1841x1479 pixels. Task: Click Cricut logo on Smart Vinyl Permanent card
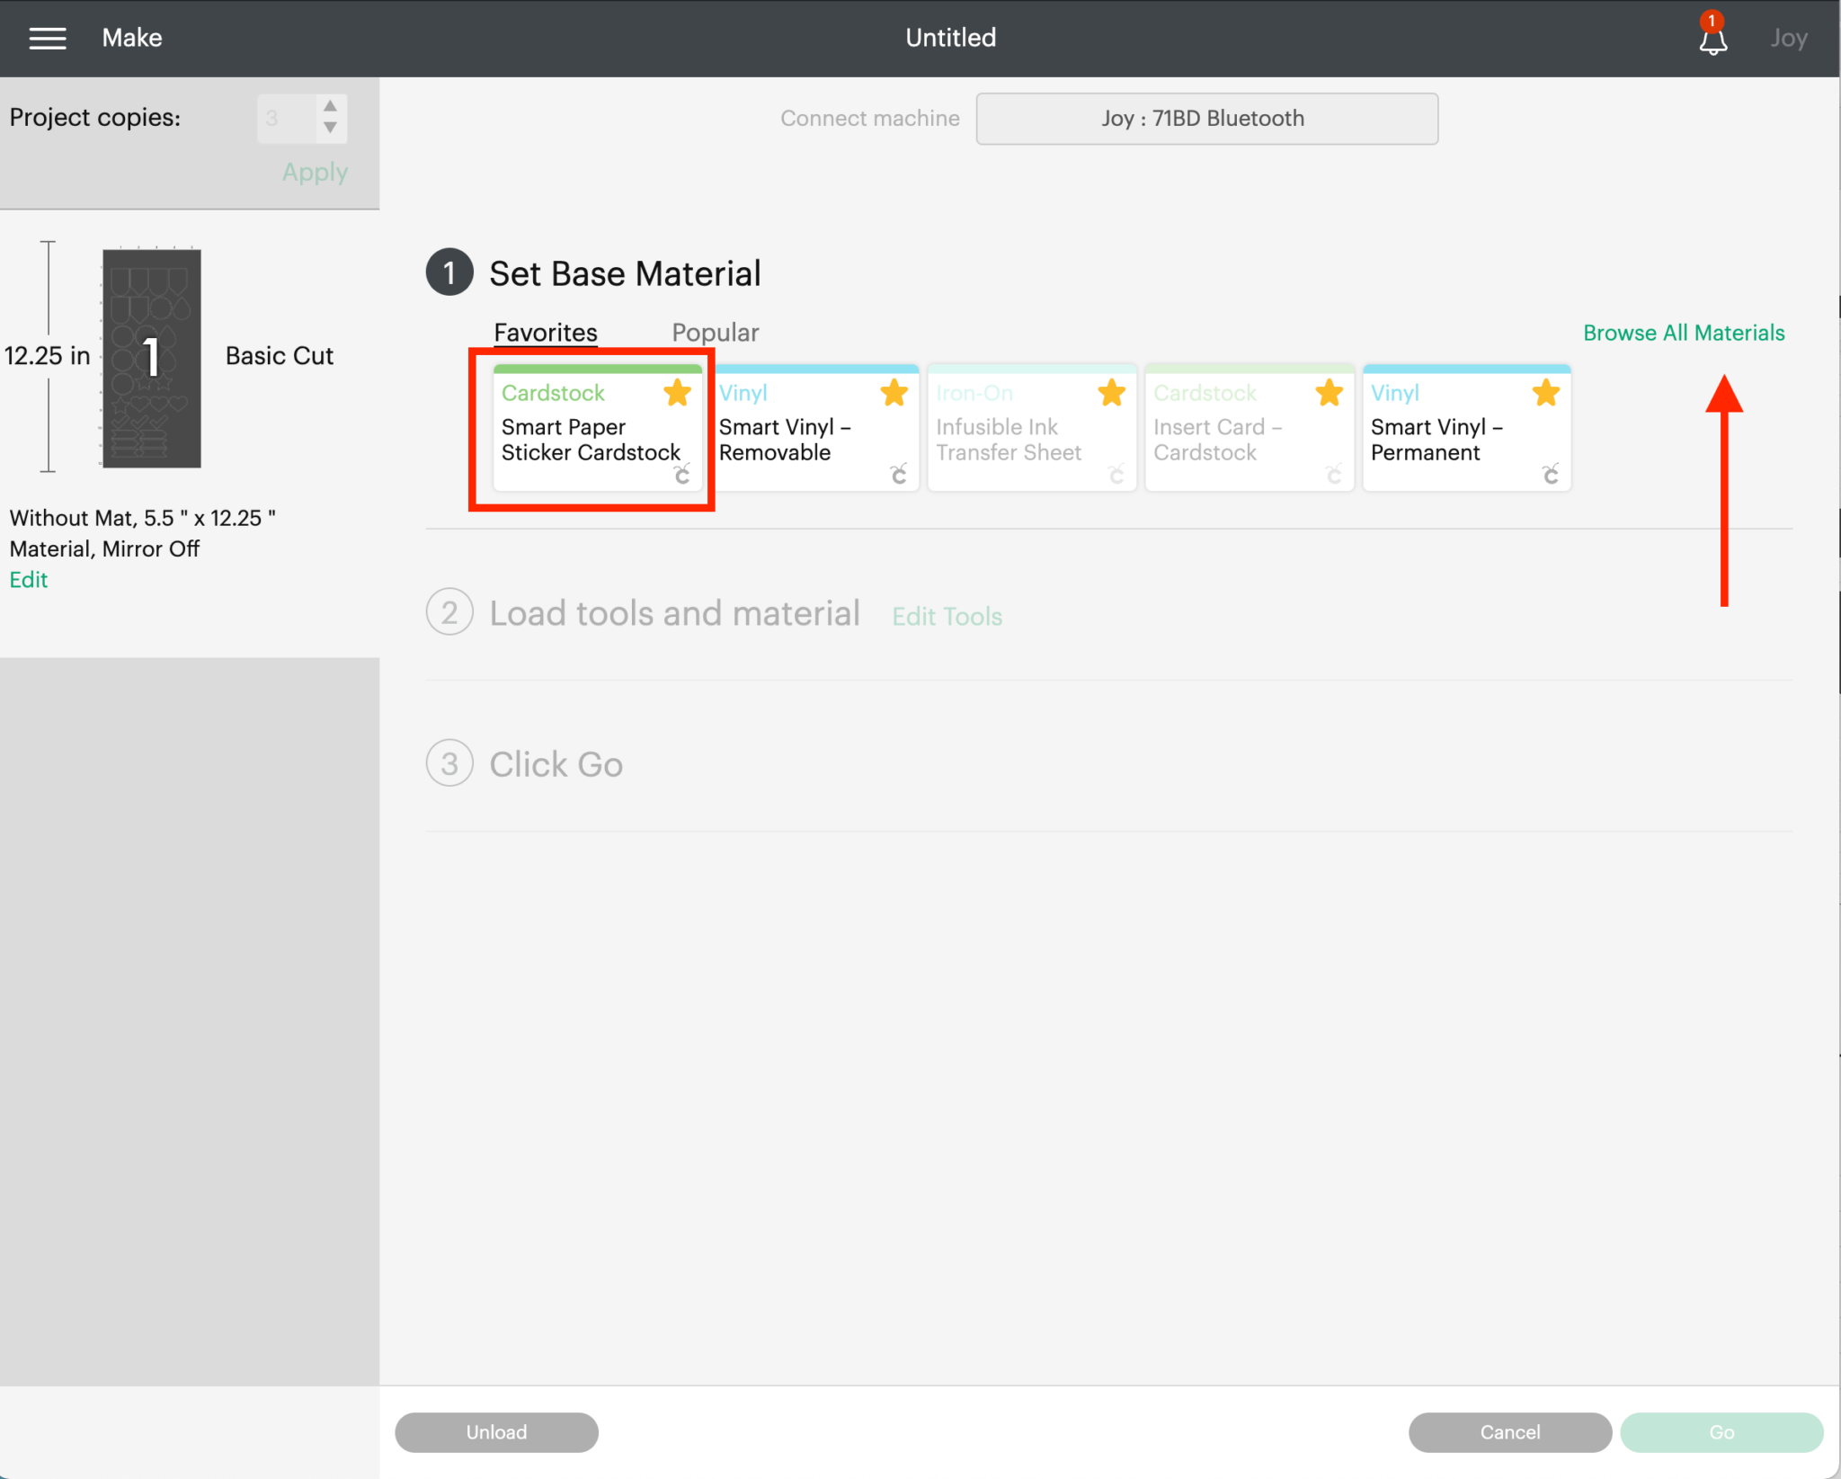click(1550, 474)
